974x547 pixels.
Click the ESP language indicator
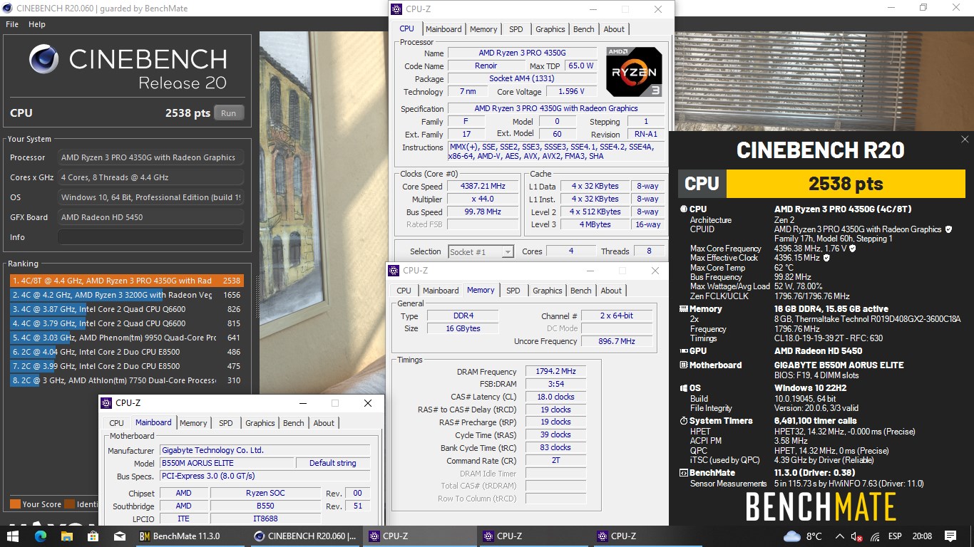[896, 536]
